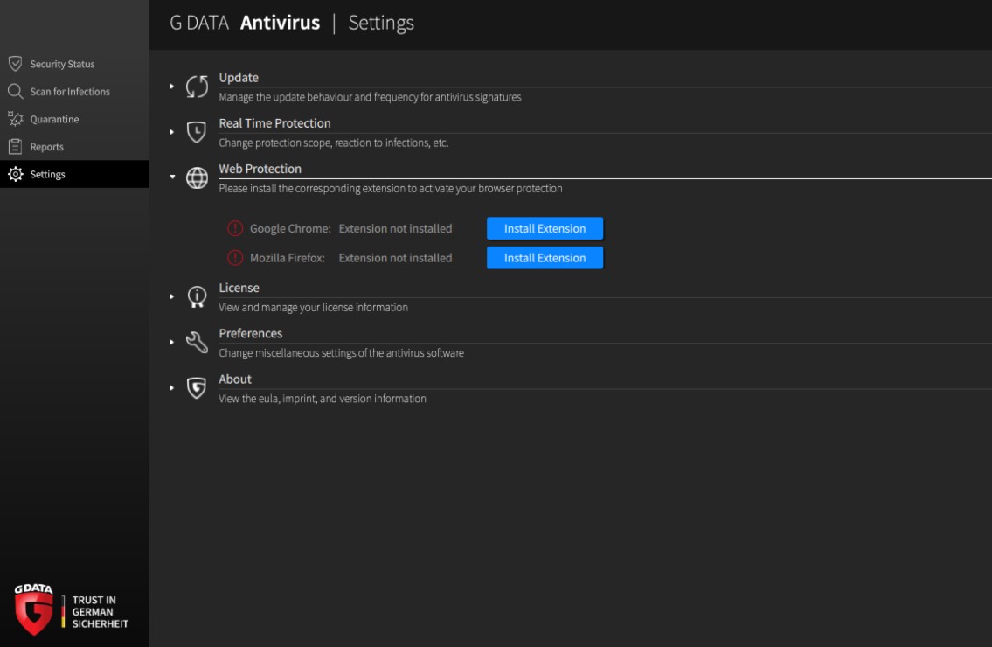Image resolution: width=992 pixels, height=647 pixels.
Task: Click the License heading
Action: [x=239, y=288]
